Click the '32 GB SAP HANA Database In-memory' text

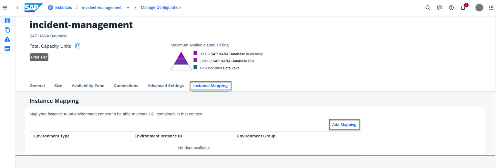[x=231, y=54]
